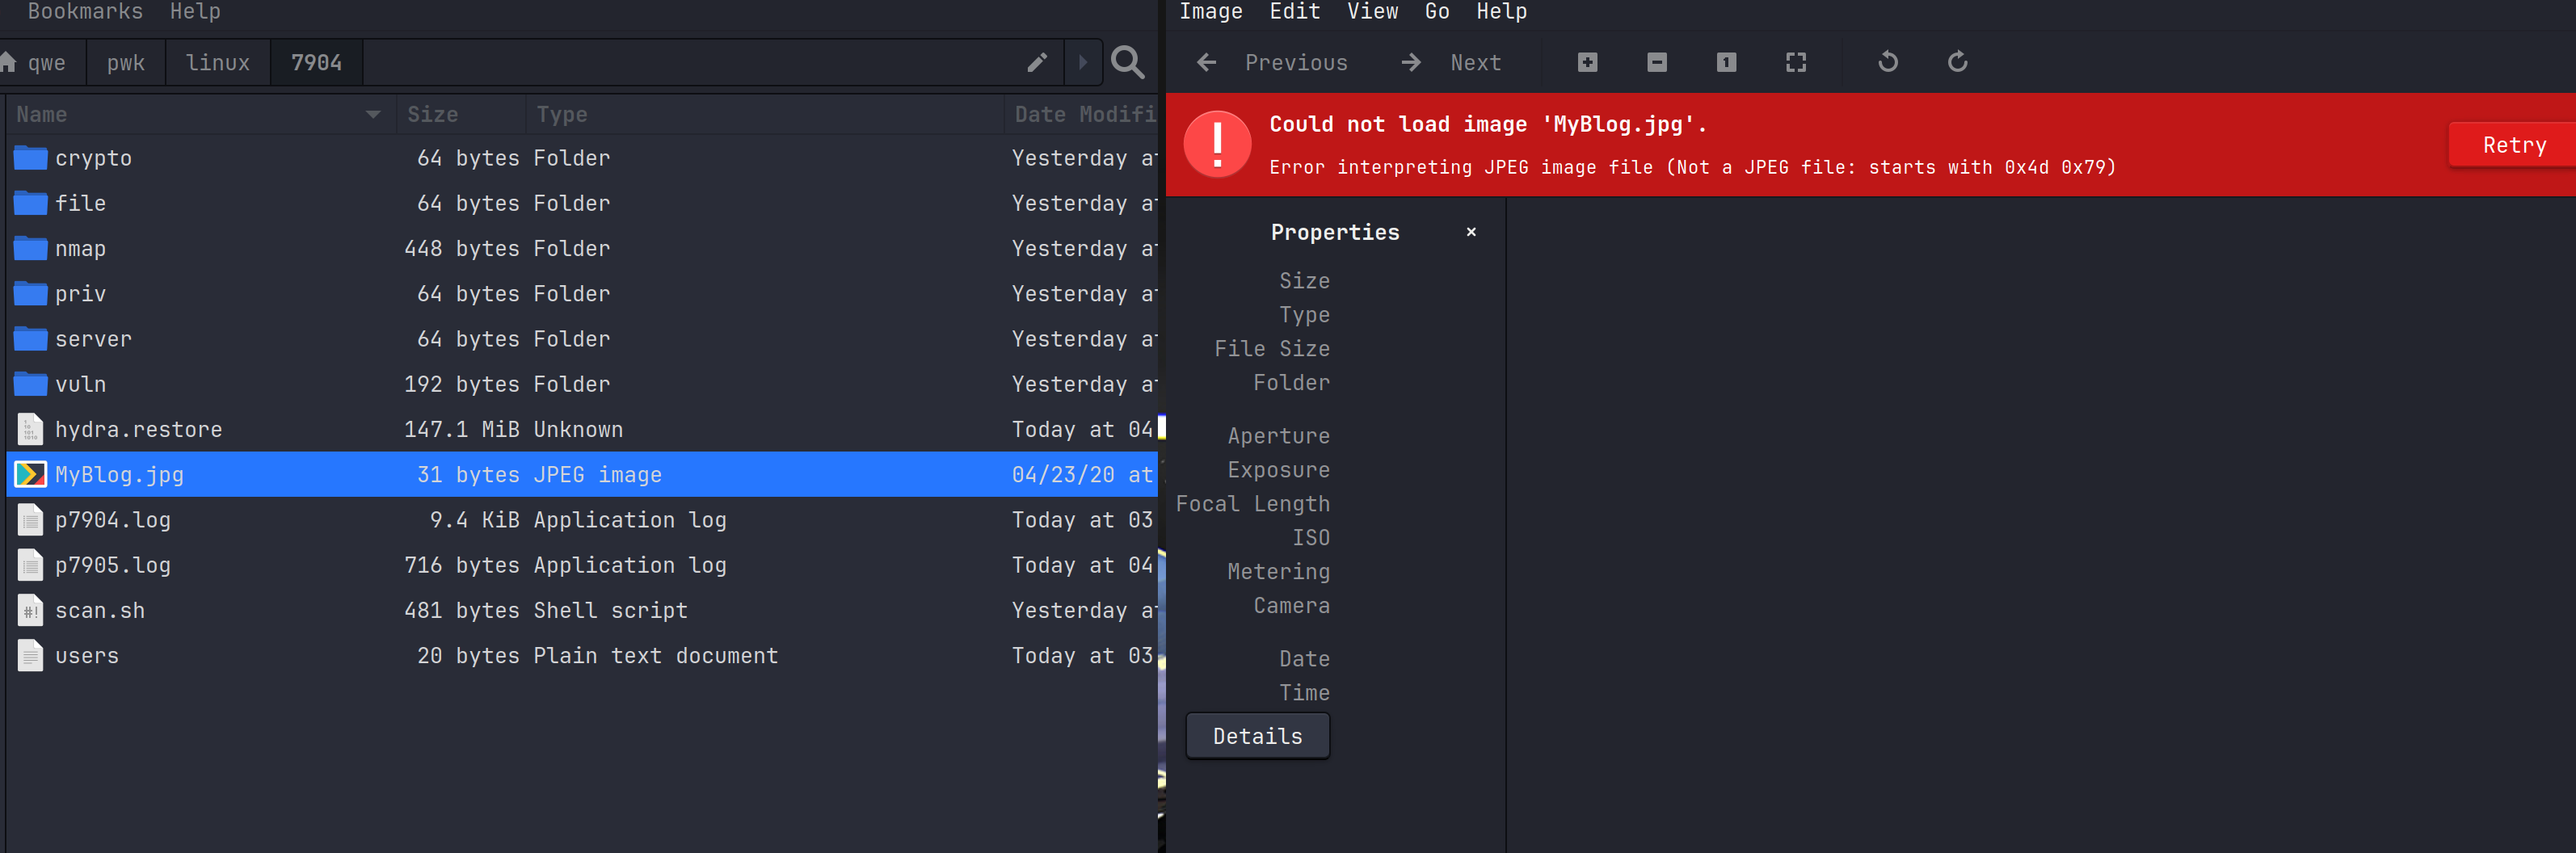Click the Name column sort arrow
Image resolution: width=2576 pixels, height=853 pixels.
(x=373, y=114)
